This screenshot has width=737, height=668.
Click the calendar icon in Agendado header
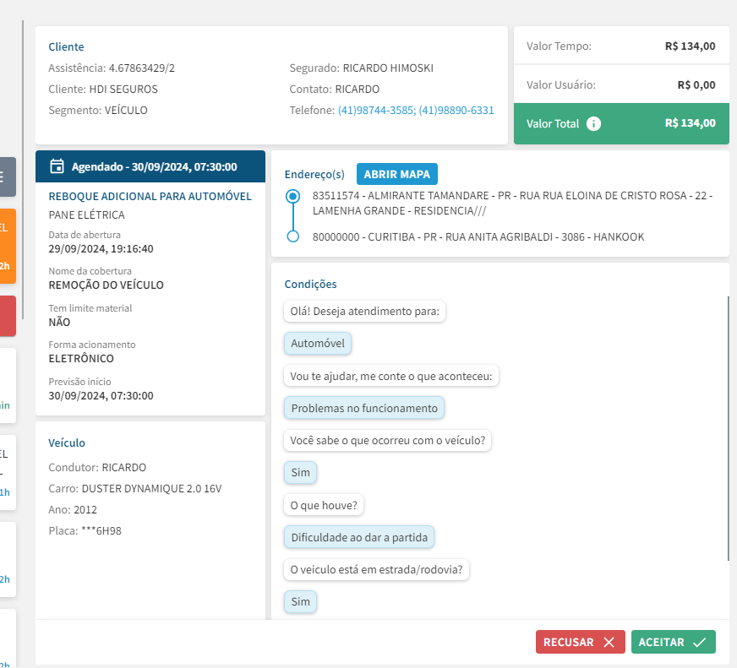point(57,166)
